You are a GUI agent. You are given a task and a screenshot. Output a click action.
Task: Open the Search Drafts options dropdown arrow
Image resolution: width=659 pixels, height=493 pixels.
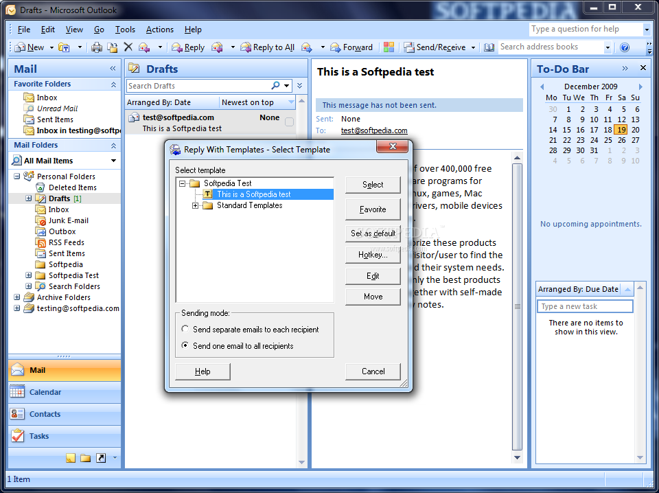(x=287, y=86)
